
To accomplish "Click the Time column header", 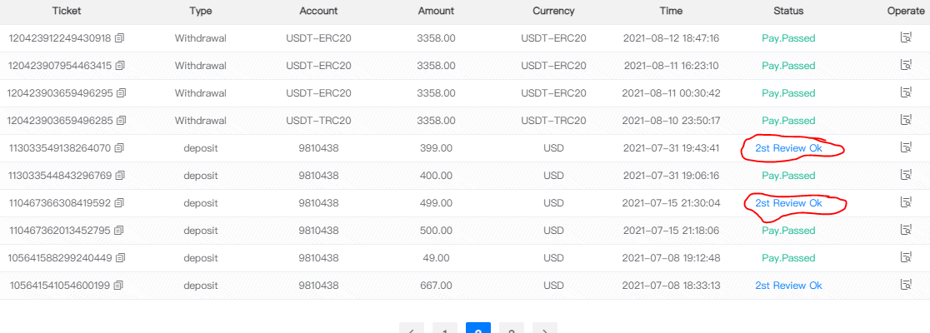I will (x=670, y=11).
